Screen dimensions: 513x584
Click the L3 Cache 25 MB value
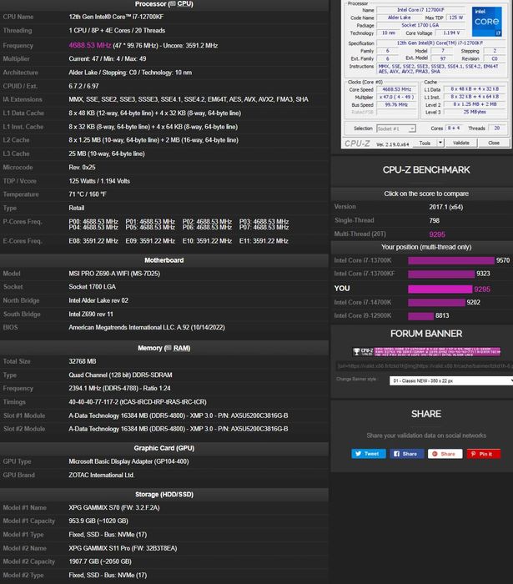107,154
